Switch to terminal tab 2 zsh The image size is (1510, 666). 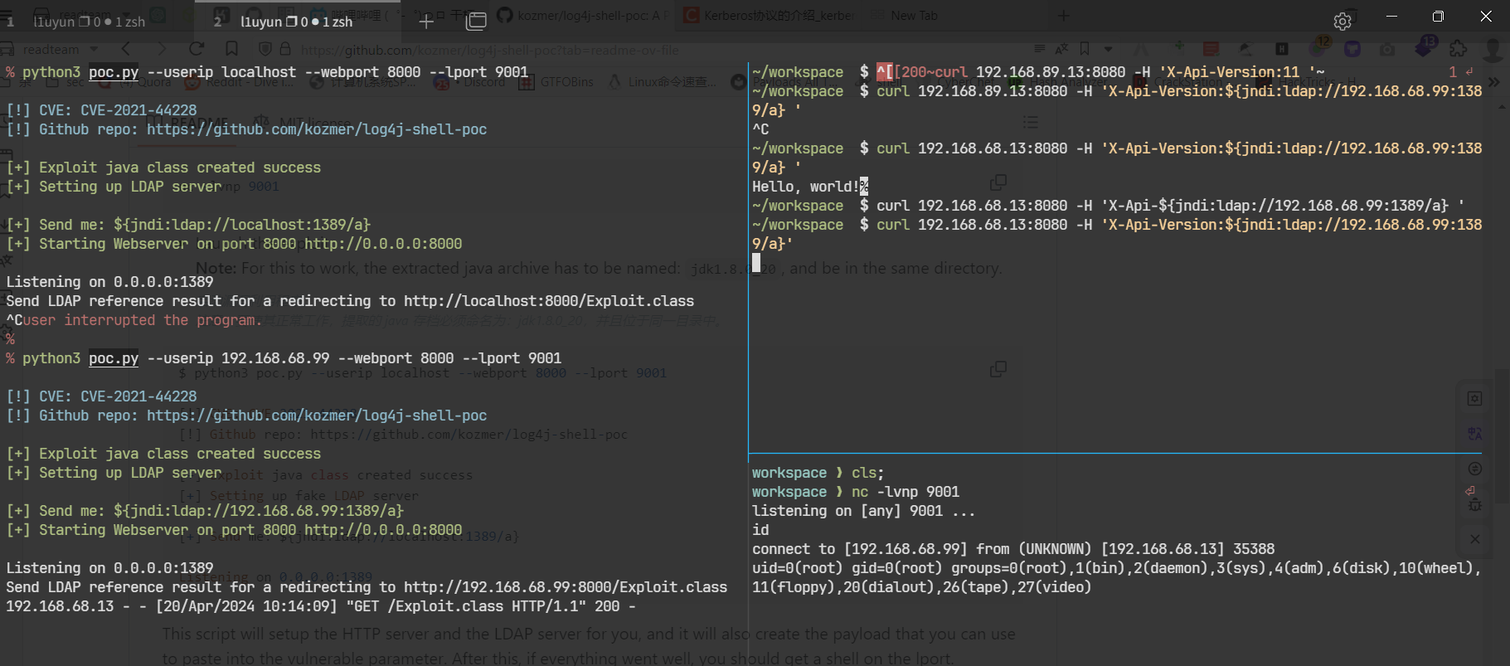click(299, 22)
